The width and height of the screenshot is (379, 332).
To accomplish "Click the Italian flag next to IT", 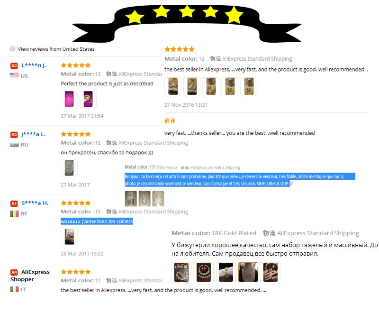I will pos(14,289).
